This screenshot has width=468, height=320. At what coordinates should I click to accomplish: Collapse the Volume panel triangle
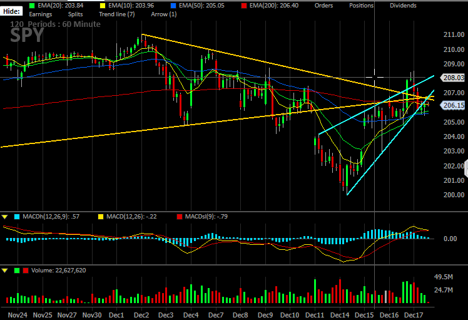[5, 271]
